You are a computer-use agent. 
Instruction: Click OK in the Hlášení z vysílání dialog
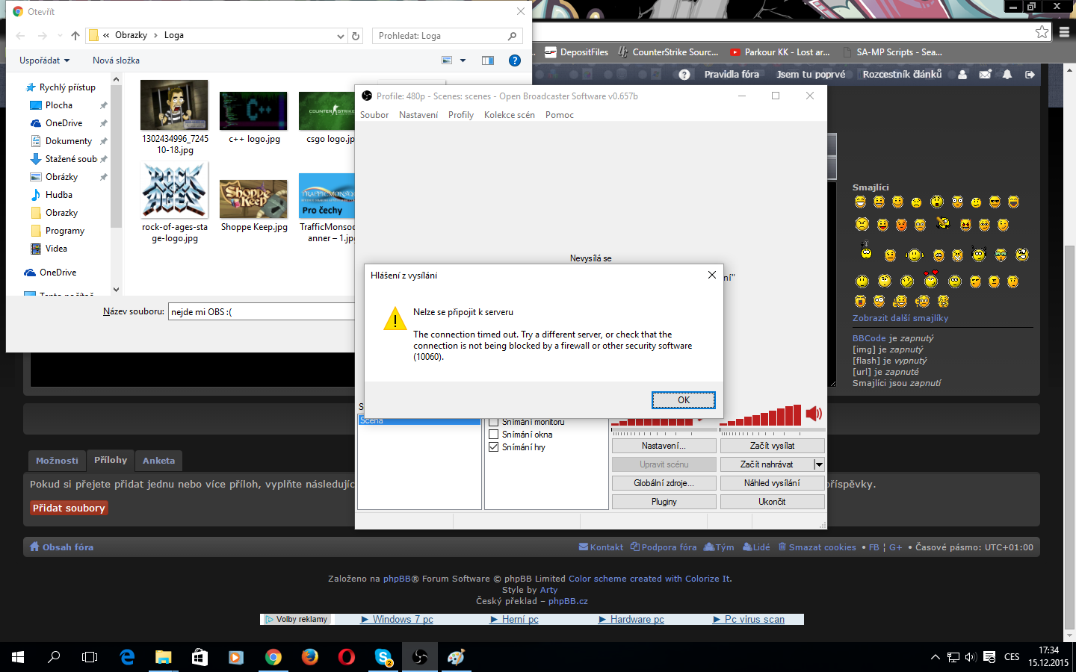(x=683, y=400)
